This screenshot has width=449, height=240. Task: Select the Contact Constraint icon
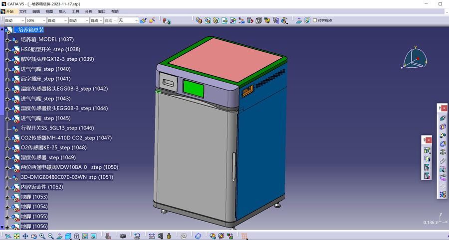coord(443,127)
